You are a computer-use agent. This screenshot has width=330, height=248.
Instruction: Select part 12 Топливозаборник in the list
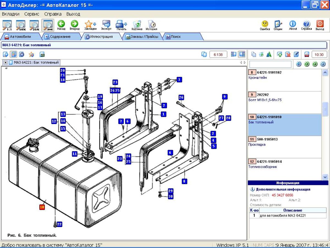pos(284,169)
